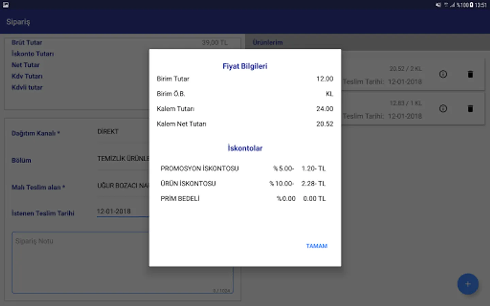
Task: Click the Ürünlerim header
Action: pyautogui.click(x=268, y=42)
